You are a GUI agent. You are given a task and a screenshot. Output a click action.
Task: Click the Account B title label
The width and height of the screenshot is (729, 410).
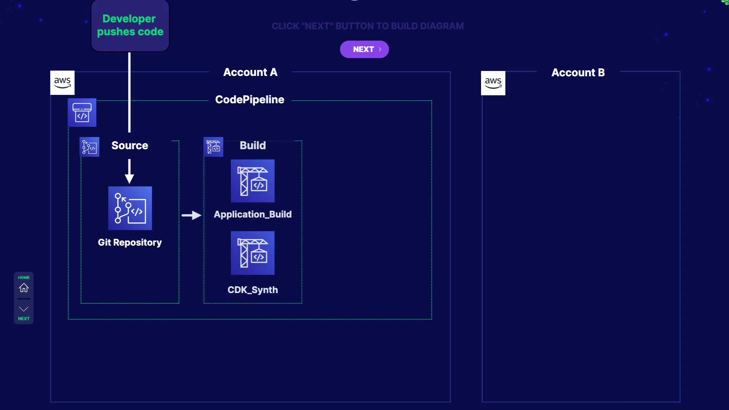[578, 73]
